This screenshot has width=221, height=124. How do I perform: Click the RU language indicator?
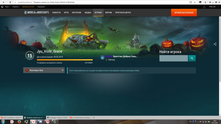[190, 122]
